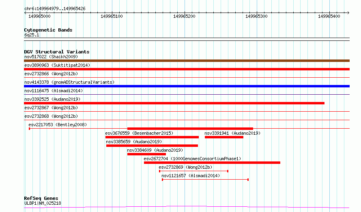The width and height of the screenshot is (361, 212).
Task: Select the thin nsv1121657 variant line
Action: [205, 180]
